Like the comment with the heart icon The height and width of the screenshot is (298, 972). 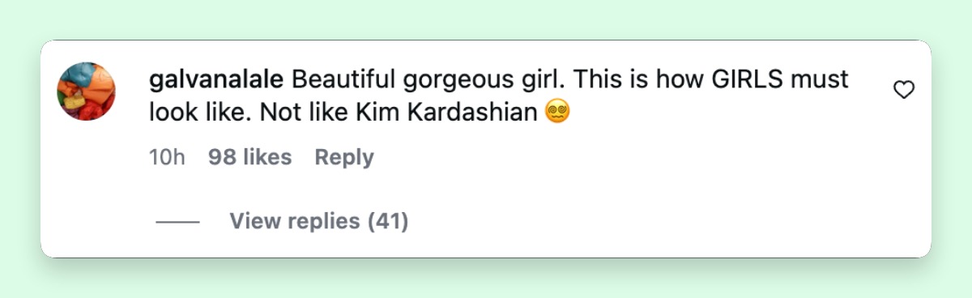pos(903,91)
